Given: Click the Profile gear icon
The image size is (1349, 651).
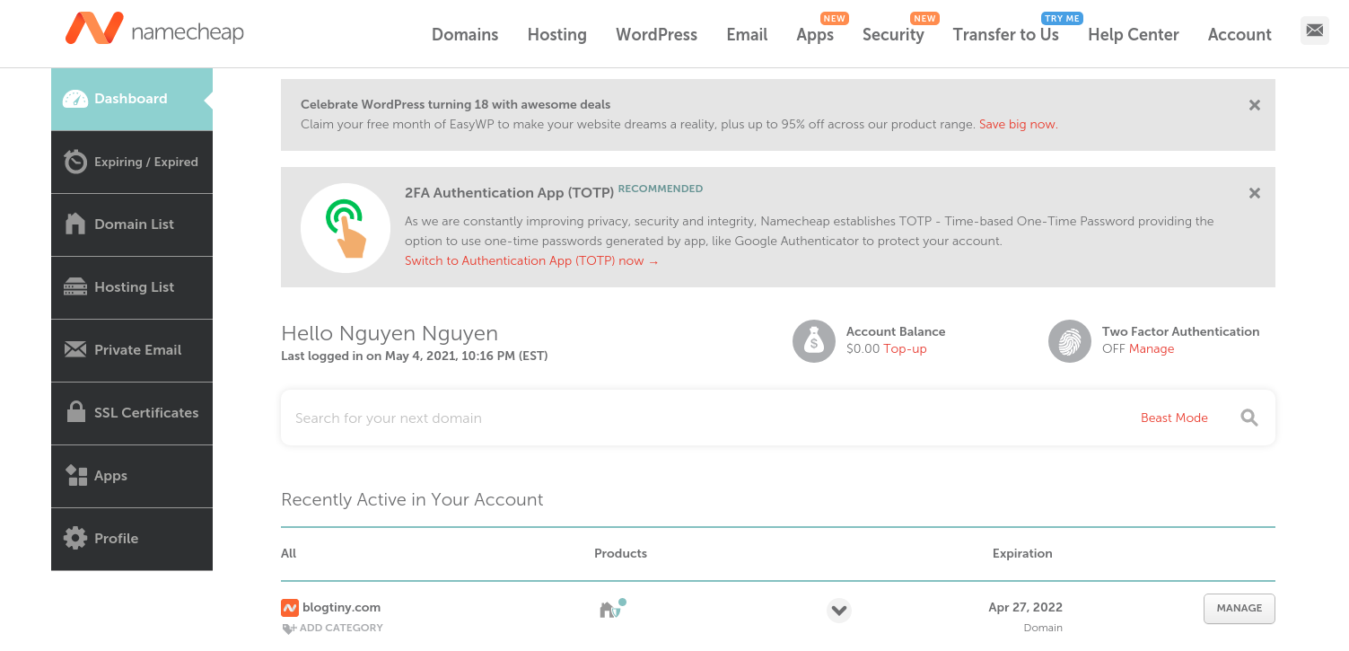Looking at the screenshot, I should tap(75, 538).
